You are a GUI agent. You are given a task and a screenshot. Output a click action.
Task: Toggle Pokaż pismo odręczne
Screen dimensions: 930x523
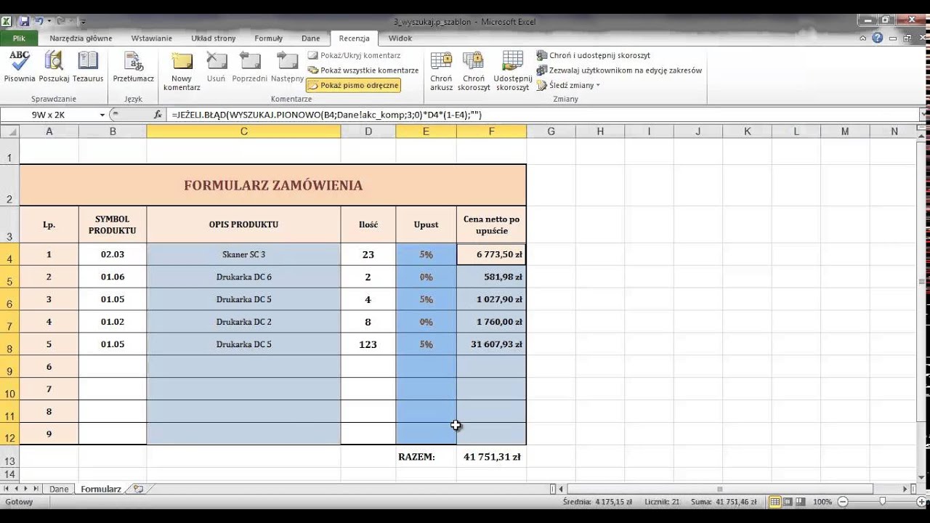coord(354,86)
